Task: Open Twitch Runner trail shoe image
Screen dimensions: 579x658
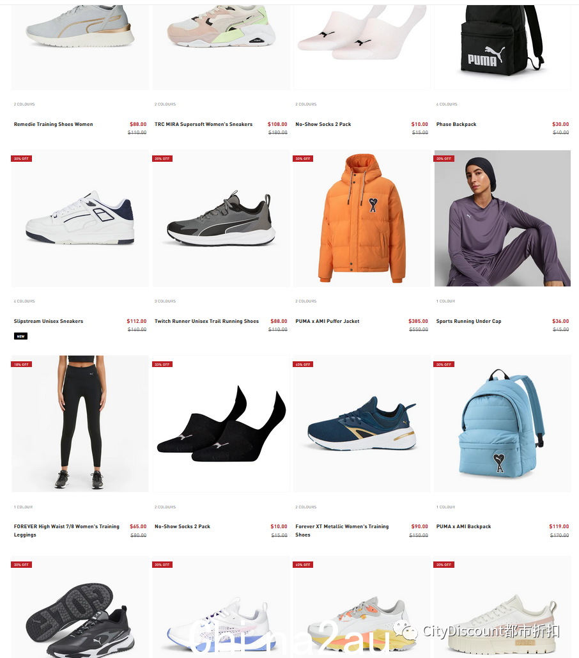Action: (221, 218)
